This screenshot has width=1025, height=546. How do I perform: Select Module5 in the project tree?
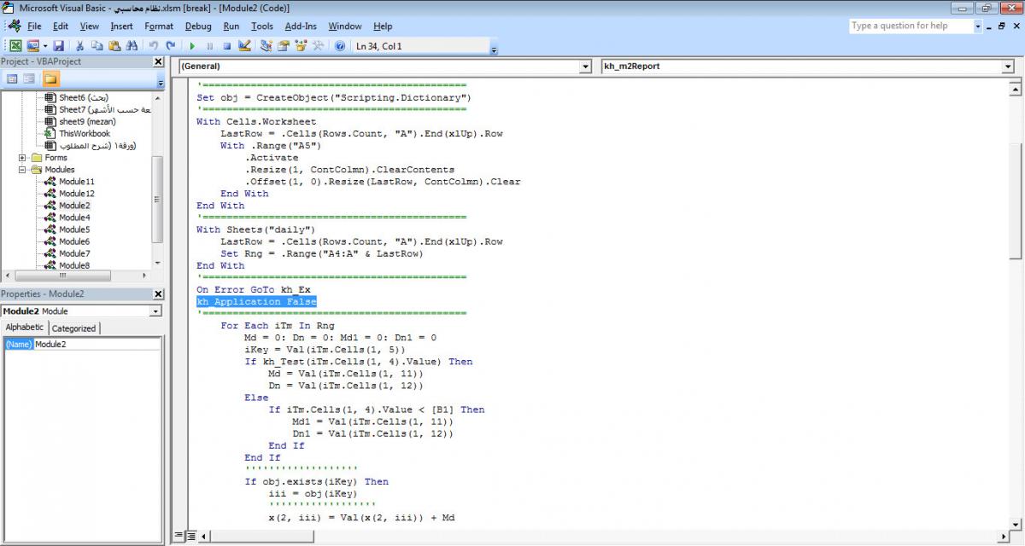point(74,229)
